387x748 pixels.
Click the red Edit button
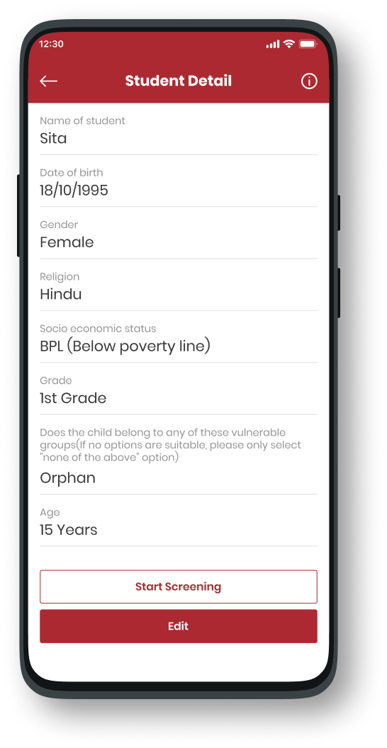179,626
